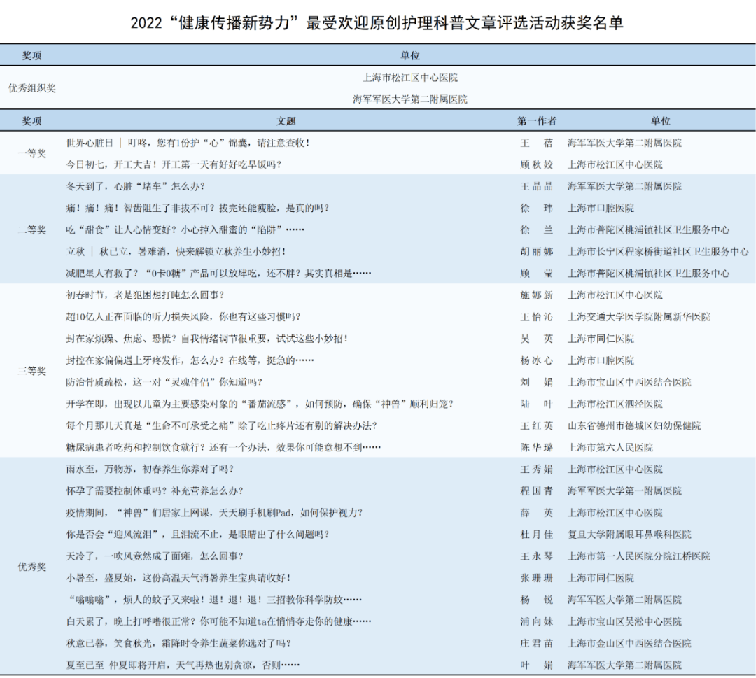Click unit '上海市第一人民医院分院江桥医院'

pos(639,556)
